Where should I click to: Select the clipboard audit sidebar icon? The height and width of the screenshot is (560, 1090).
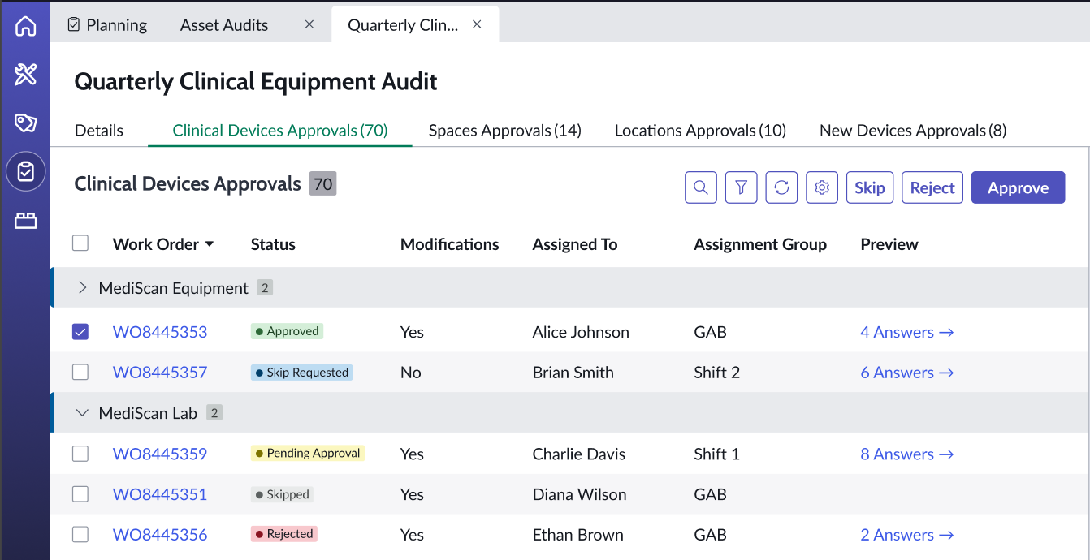[x=26, y=172]
